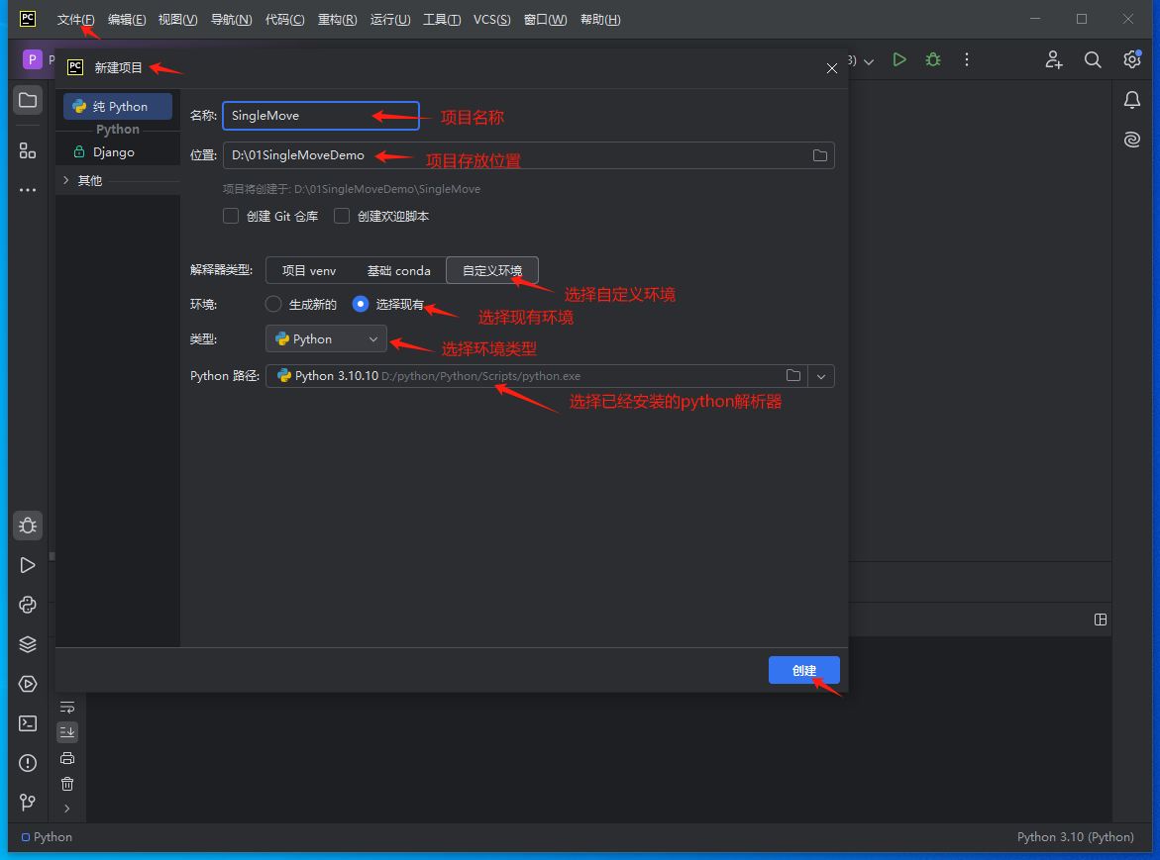This screenshot has height=860, width=1160.
Task: Click the Python breadcrumb in status bar
Action: tap(48, 836)
